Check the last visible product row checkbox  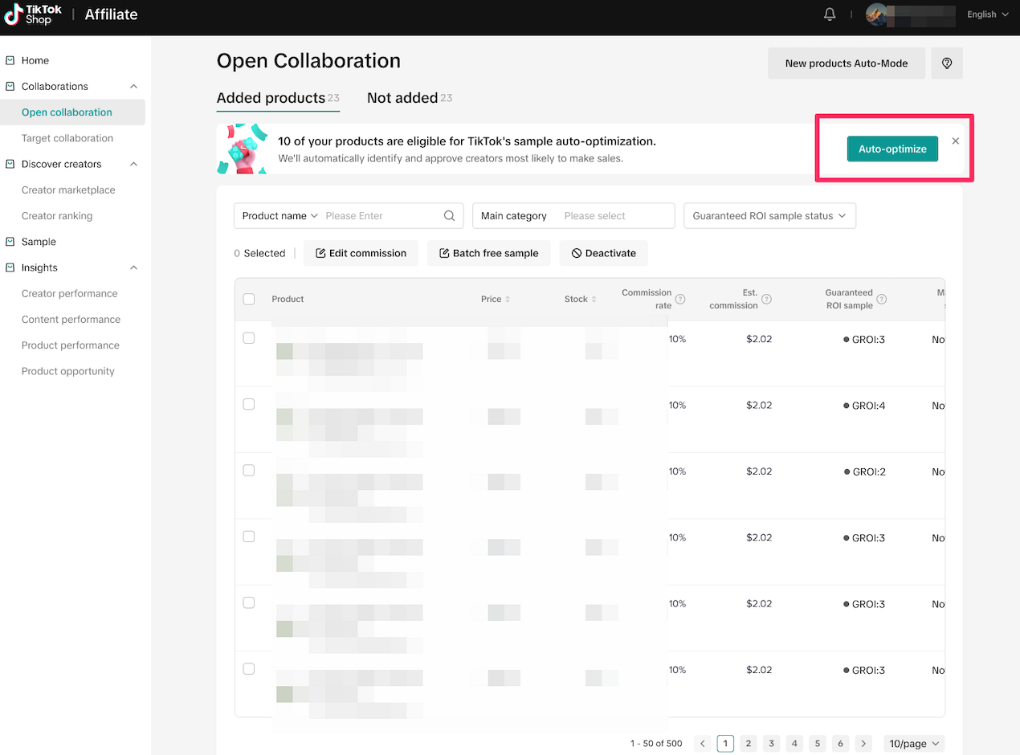pos(249,669)
